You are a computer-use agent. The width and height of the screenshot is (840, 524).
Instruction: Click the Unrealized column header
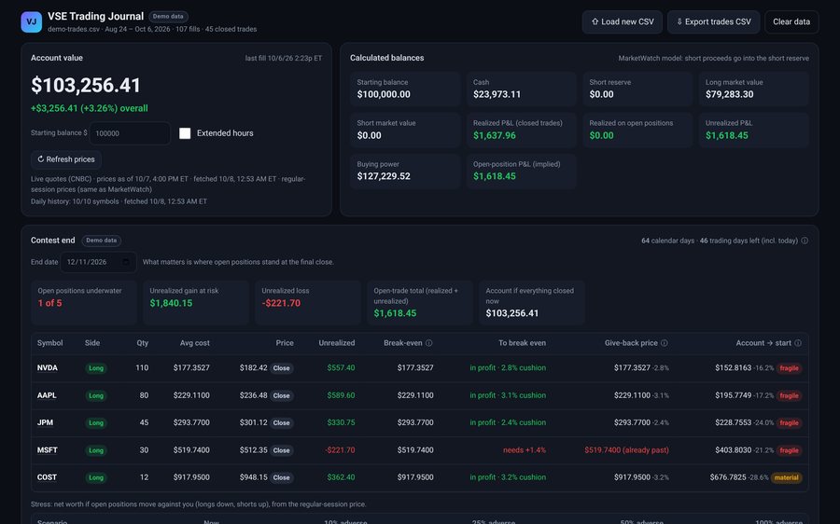[x=336, y=342]
